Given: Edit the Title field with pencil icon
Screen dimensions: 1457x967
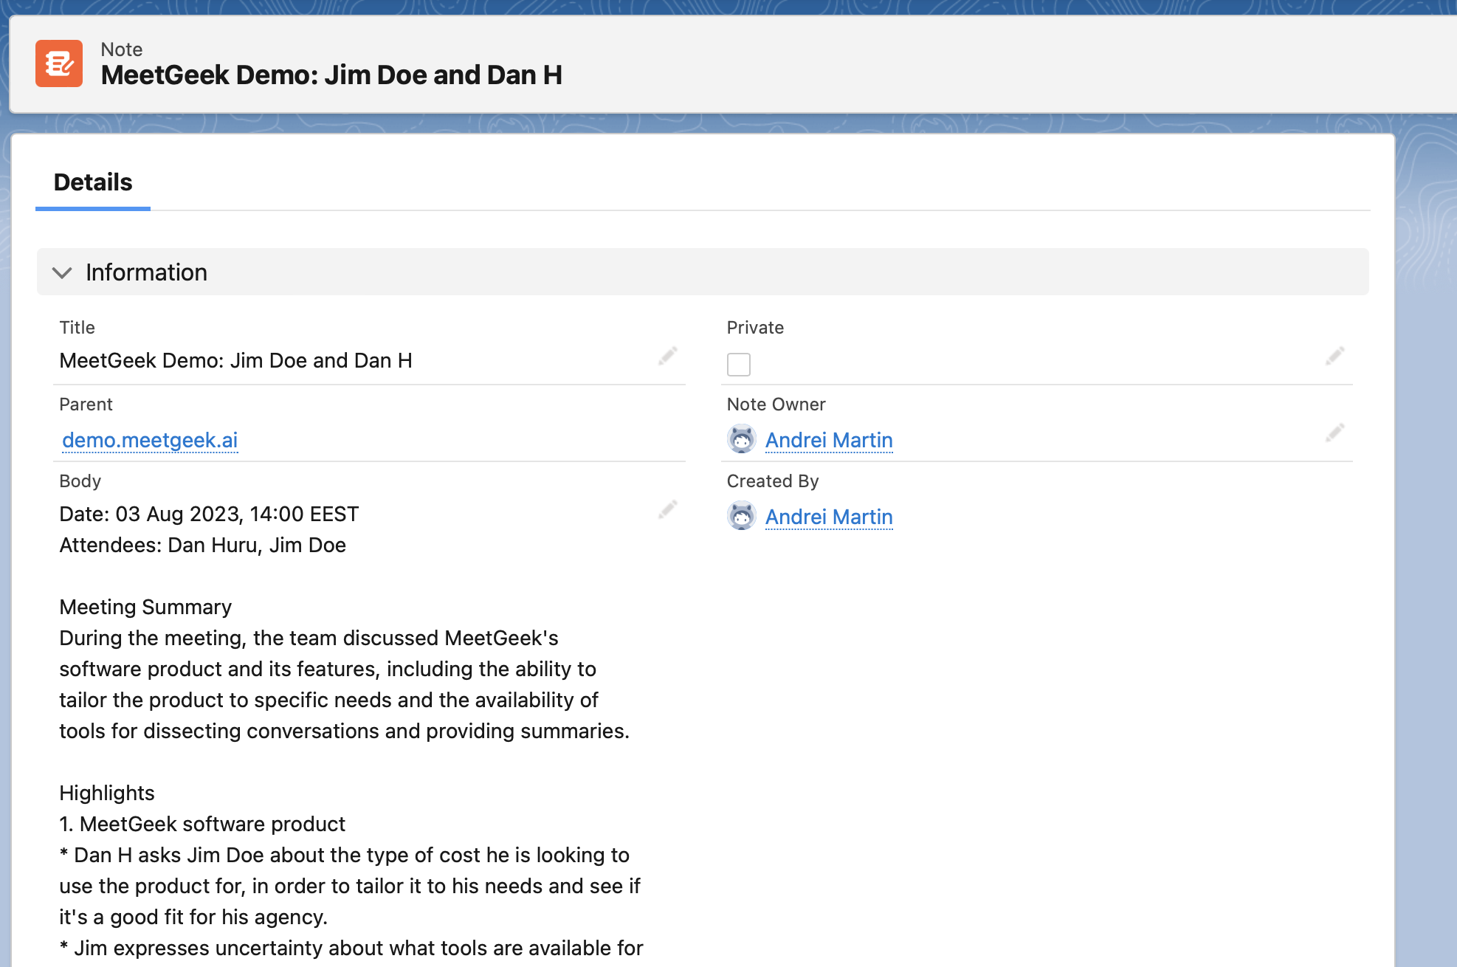Looking at the screenshot, I should click(667, 357).
